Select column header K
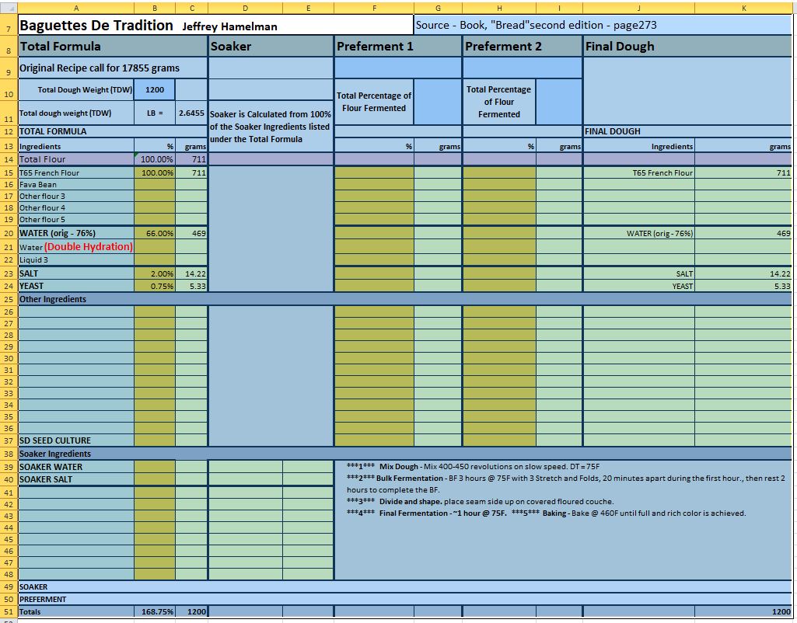This screenshot has width=797, height=623. (x=743, y=8)
